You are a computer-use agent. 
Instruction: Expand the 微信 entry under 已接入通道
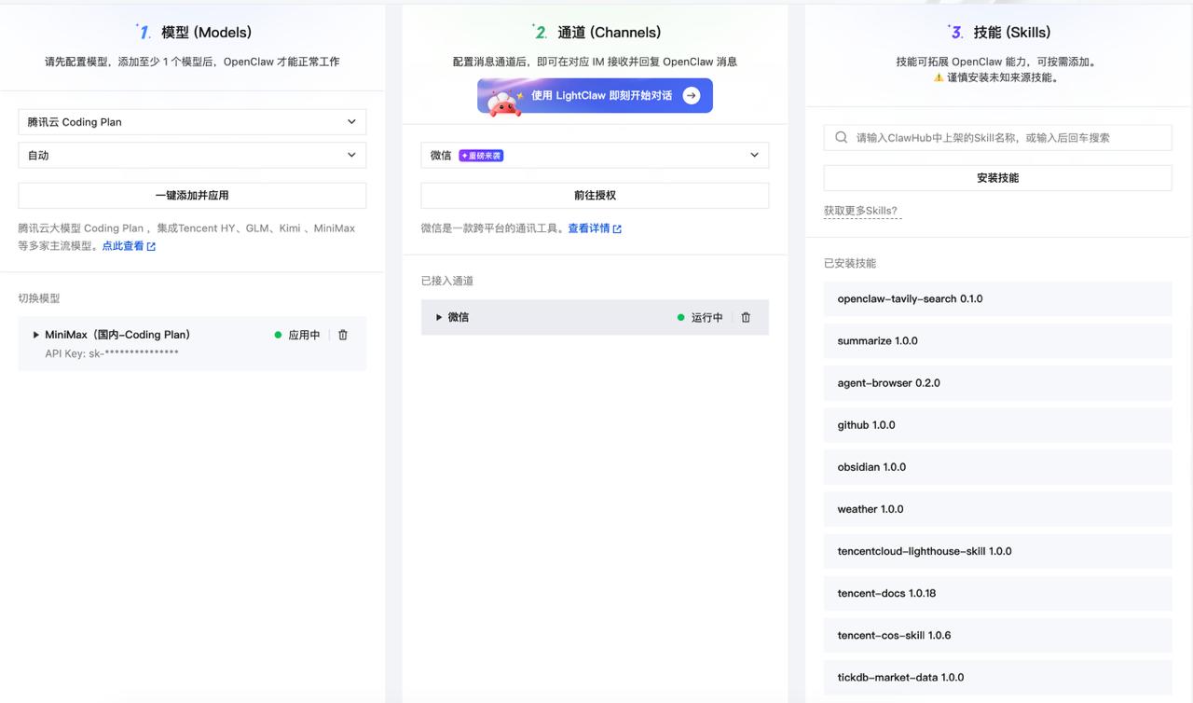pos(439,317)
